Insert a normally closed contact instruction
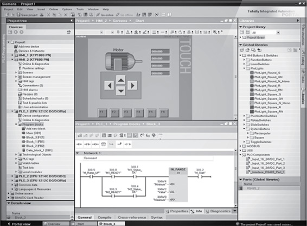 click(87, 144)
